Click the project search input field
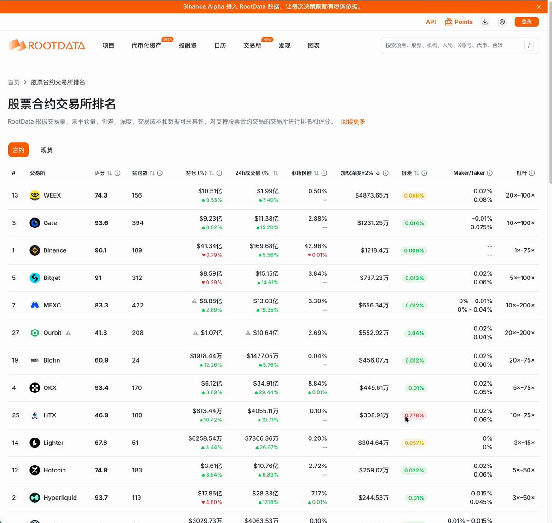Viewport: 552px width, 523px height. (453, 45)
